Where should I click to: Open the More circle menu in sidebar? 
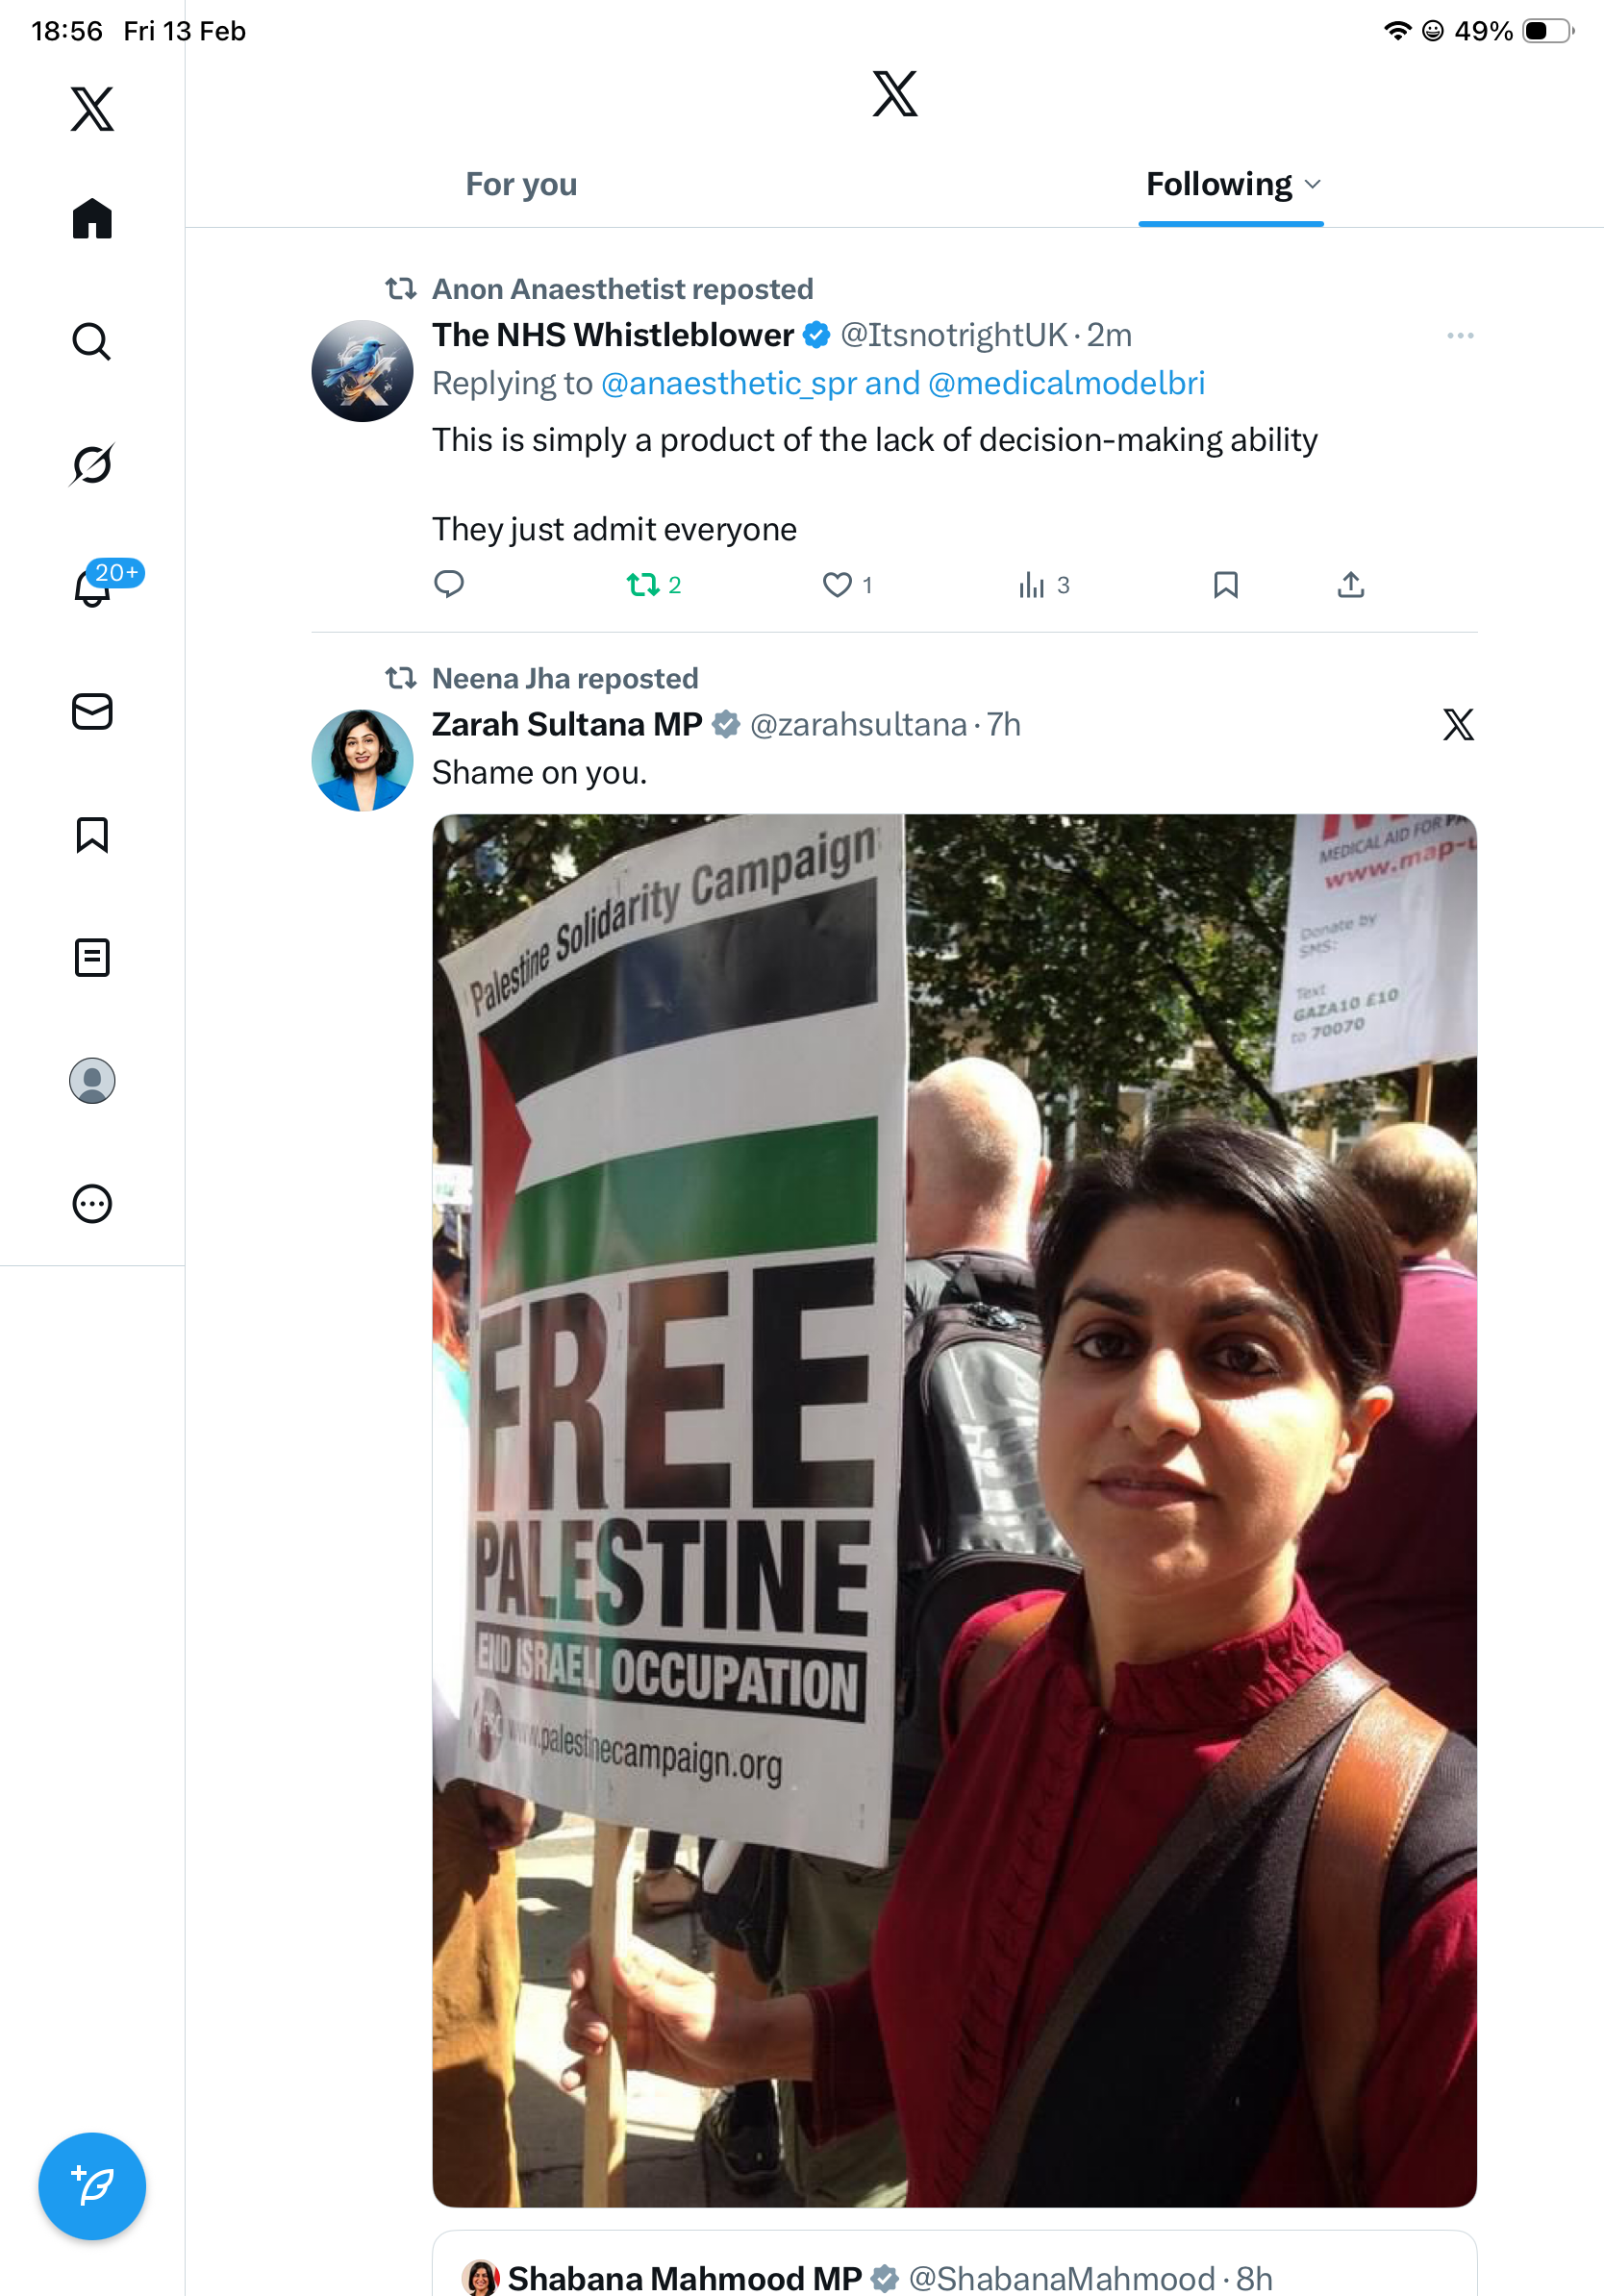click(92, 1203)
